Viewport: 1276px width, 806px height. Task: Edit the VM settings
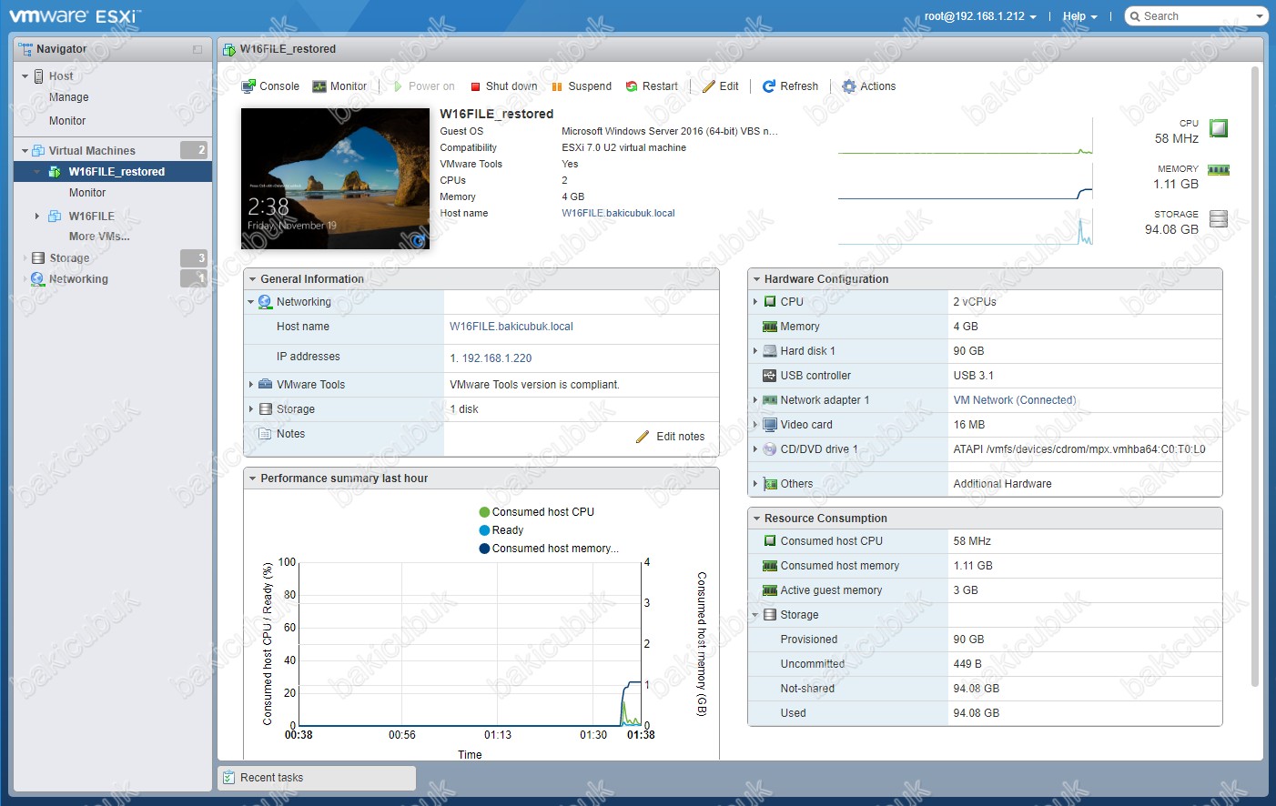click(x=721, y=86)
